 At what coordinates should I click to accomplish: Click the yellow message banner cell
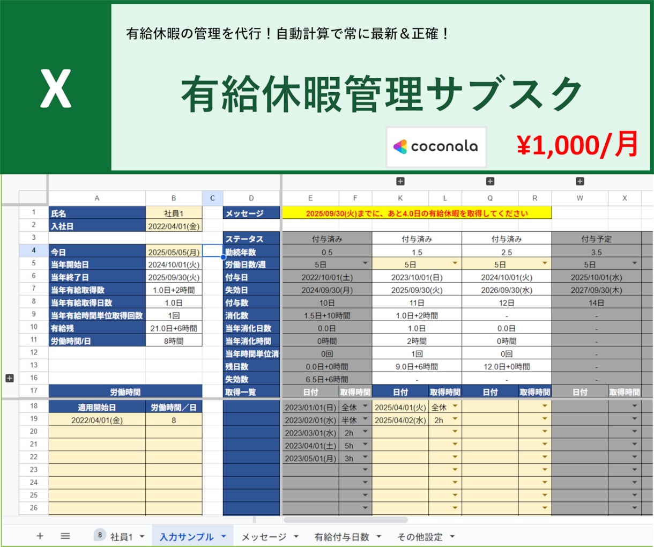(416, 213)
